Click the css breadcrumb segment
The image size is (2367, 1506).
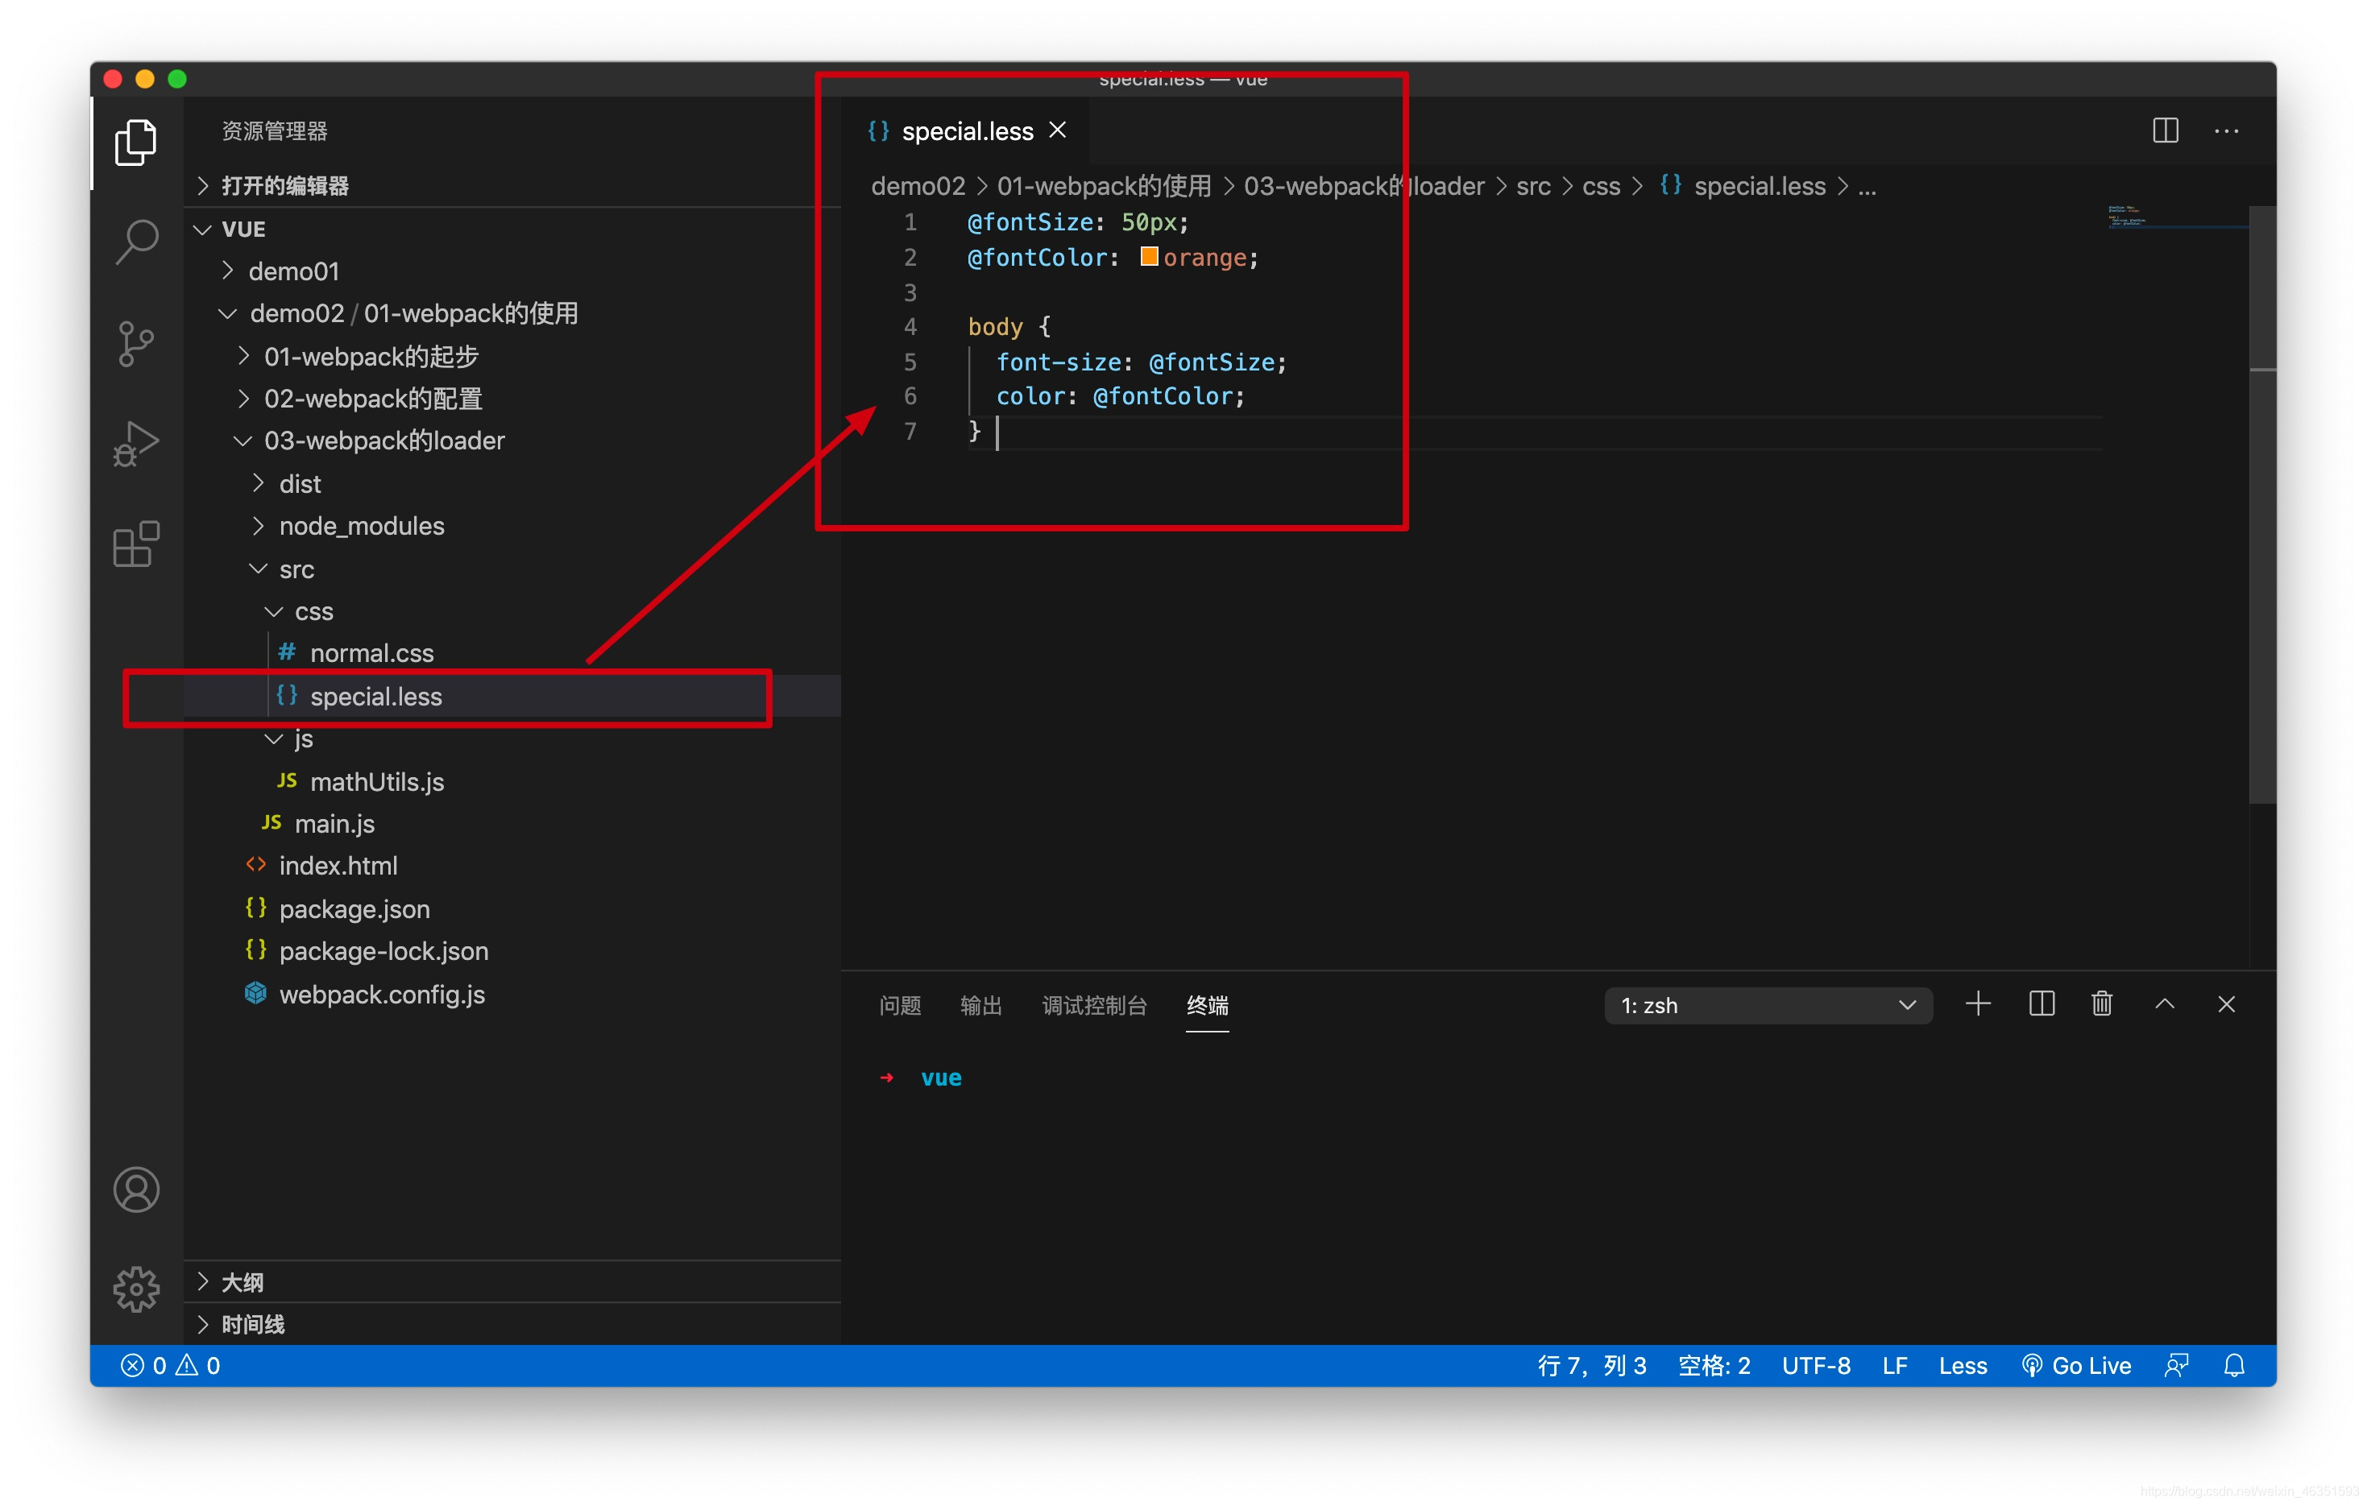click(x=1600, y=186)
